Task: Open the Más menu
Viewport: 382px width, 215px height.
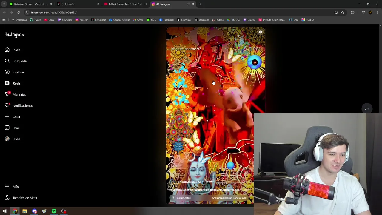Action: coord(12,187)
